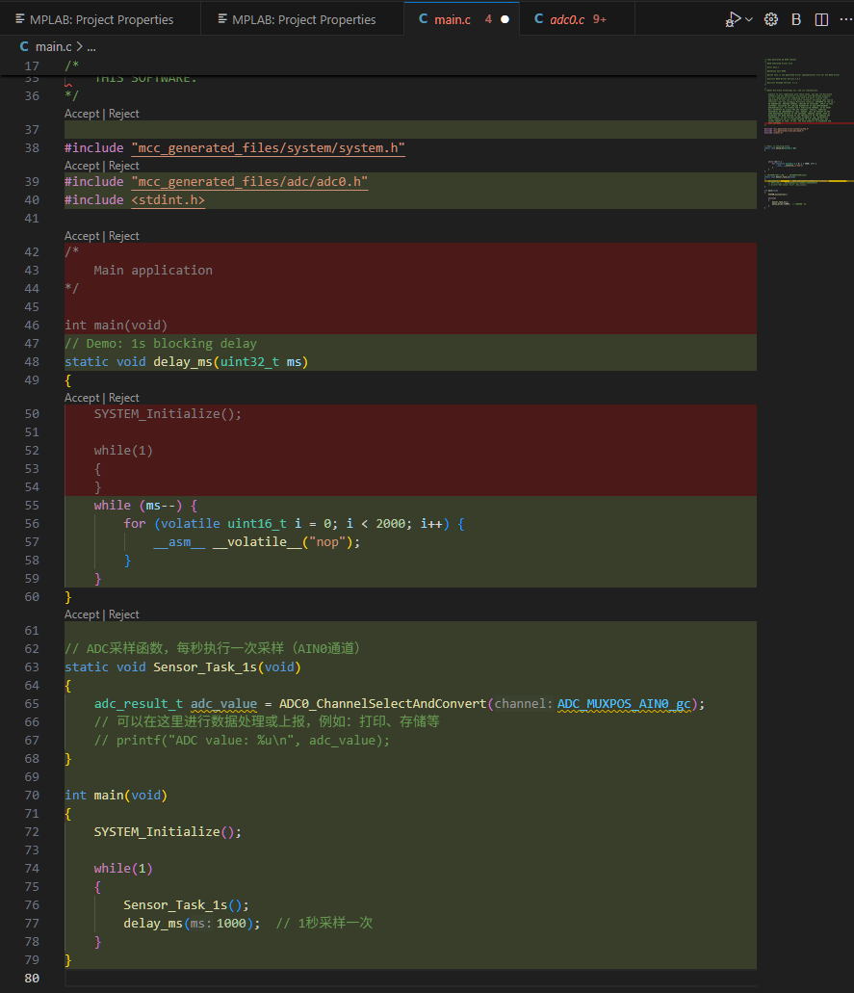
Task: Click the main.c breadcrumb item
Action: (x=53, y=47)
